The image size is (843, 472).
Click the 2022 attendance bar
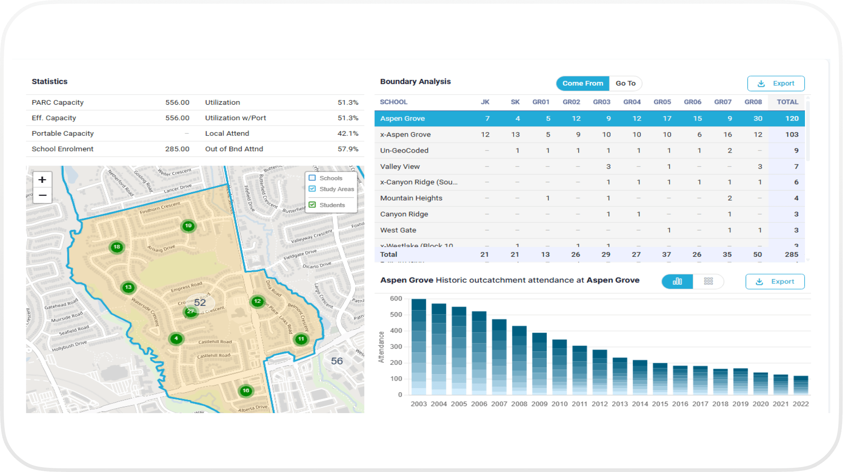click(x=801, y=385)
